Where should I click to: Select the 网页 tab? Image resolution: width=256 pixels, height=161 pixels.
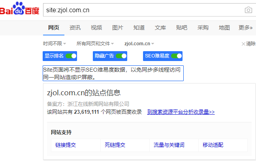54,28
